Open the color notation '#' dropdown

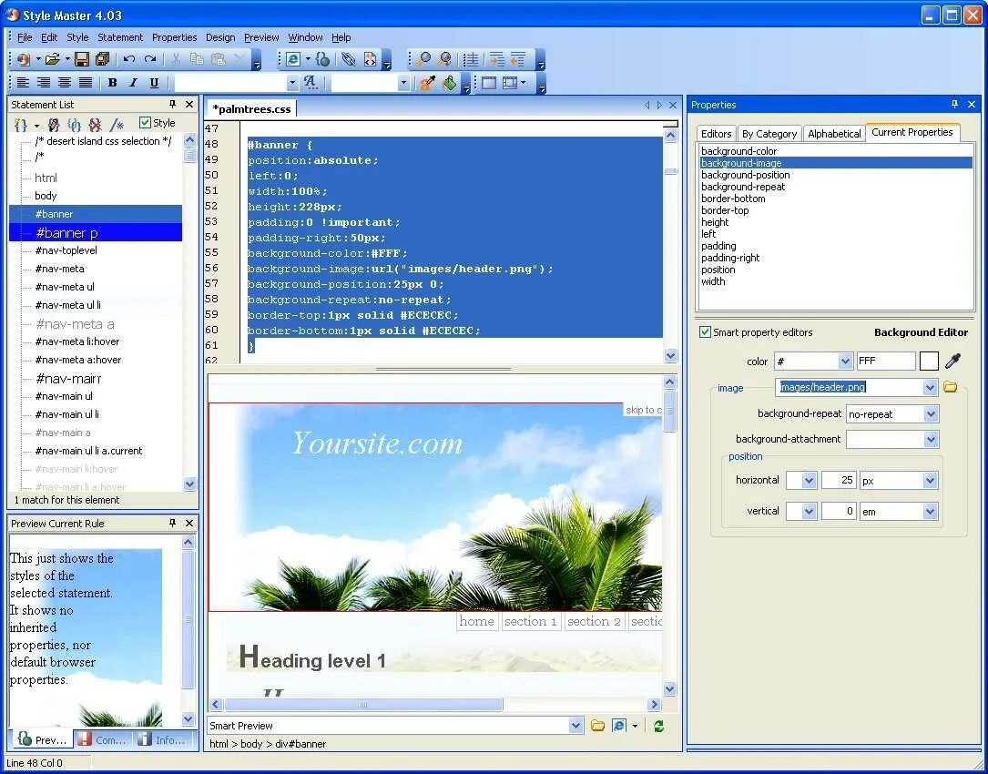(x=845, y=362)
